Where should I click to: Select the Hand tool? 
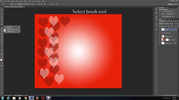tap(2, 54)
